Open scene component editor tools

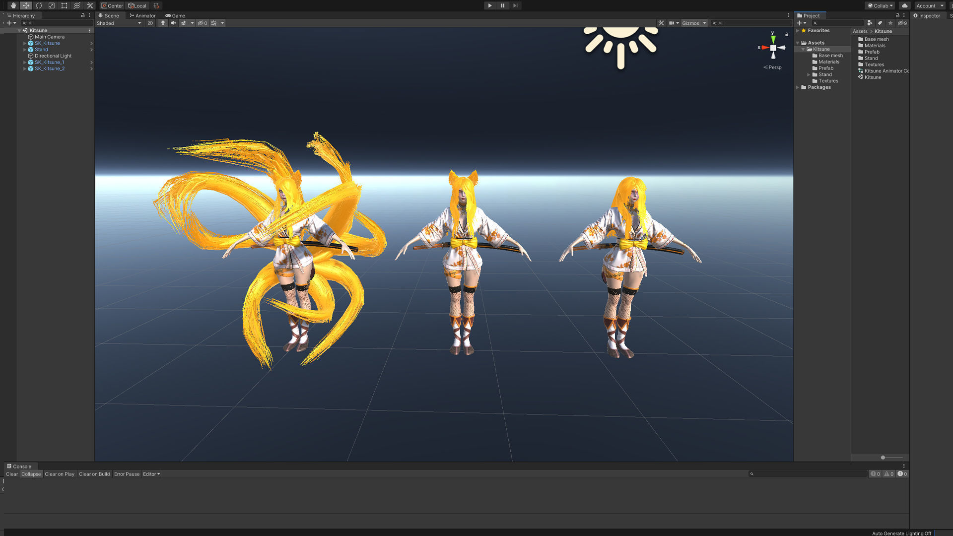coord(661,23)
